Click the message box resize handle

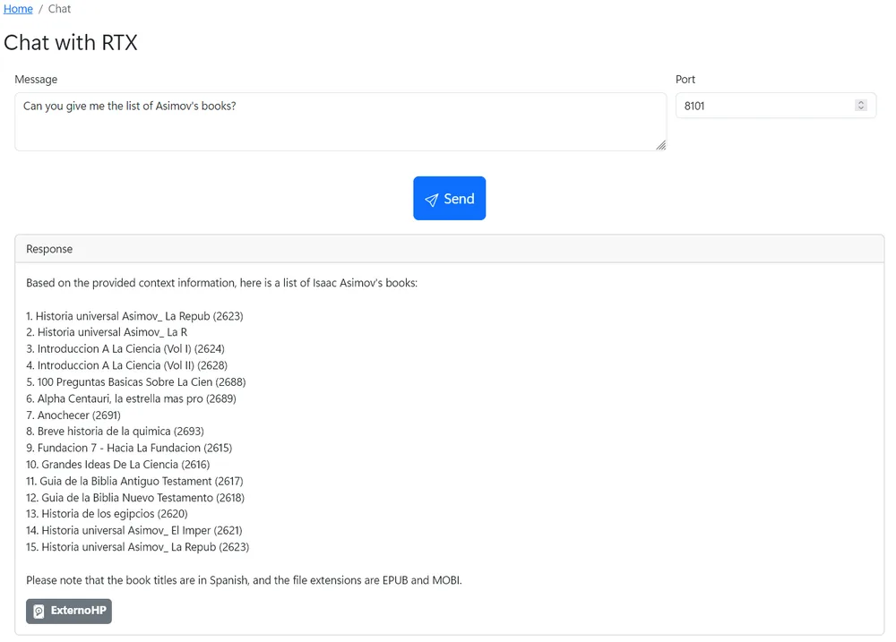[x=660, y=145]
